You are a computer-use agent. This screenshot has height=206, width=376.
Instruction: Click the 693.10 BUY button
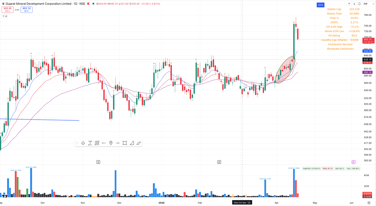click(x=26, y=10)
